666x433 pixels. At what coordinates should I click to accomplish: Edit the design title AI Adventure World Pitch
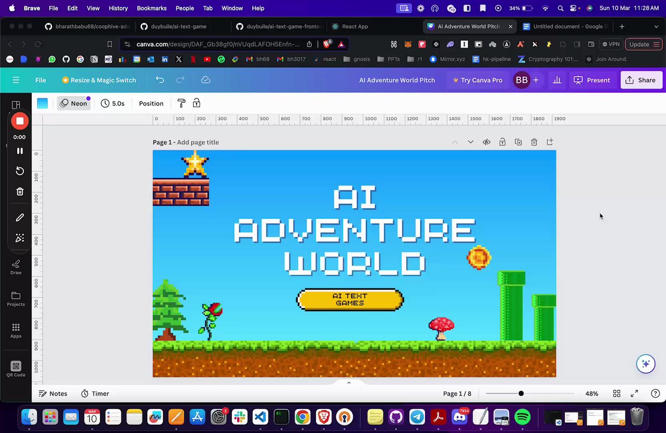pyautogui.click(x=397, y=80)
